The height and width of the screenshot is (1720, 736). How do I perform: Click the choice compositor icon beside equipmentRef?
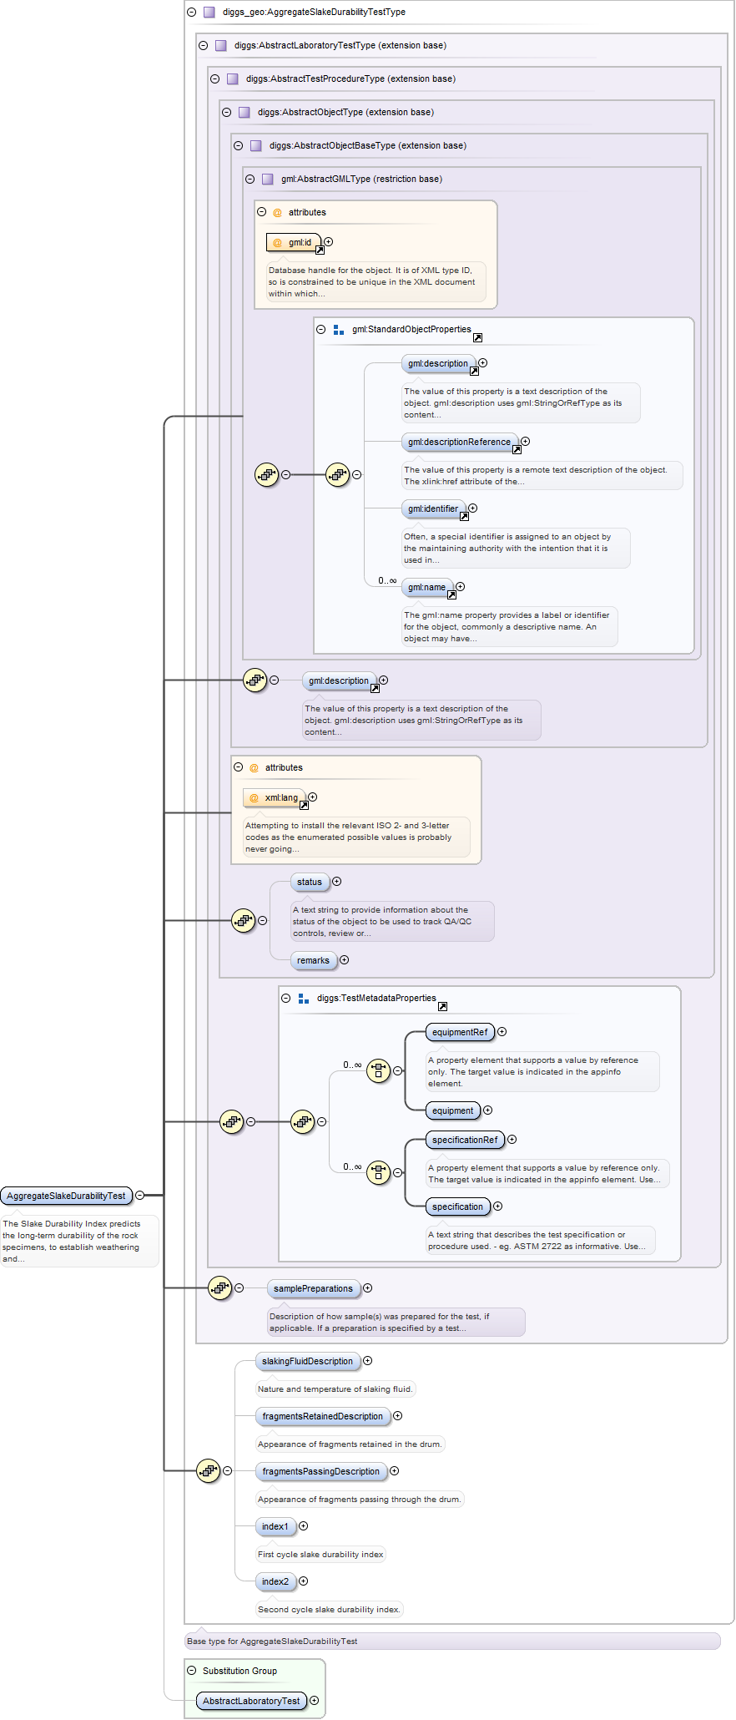pyautogui.click(x=379, y=1070)
